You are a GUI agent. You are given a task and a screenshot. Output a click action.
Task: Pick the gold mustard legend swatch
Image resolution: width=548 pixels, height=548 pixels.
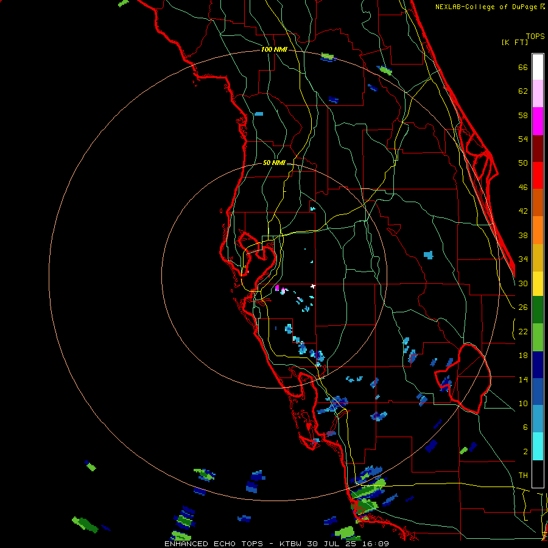(538, 258)
